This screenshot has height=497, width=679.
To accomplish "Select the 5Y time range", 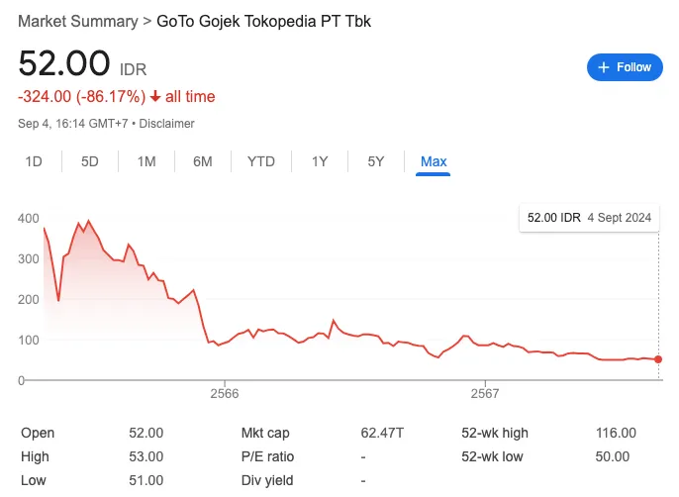I will (x=376, y=161).
